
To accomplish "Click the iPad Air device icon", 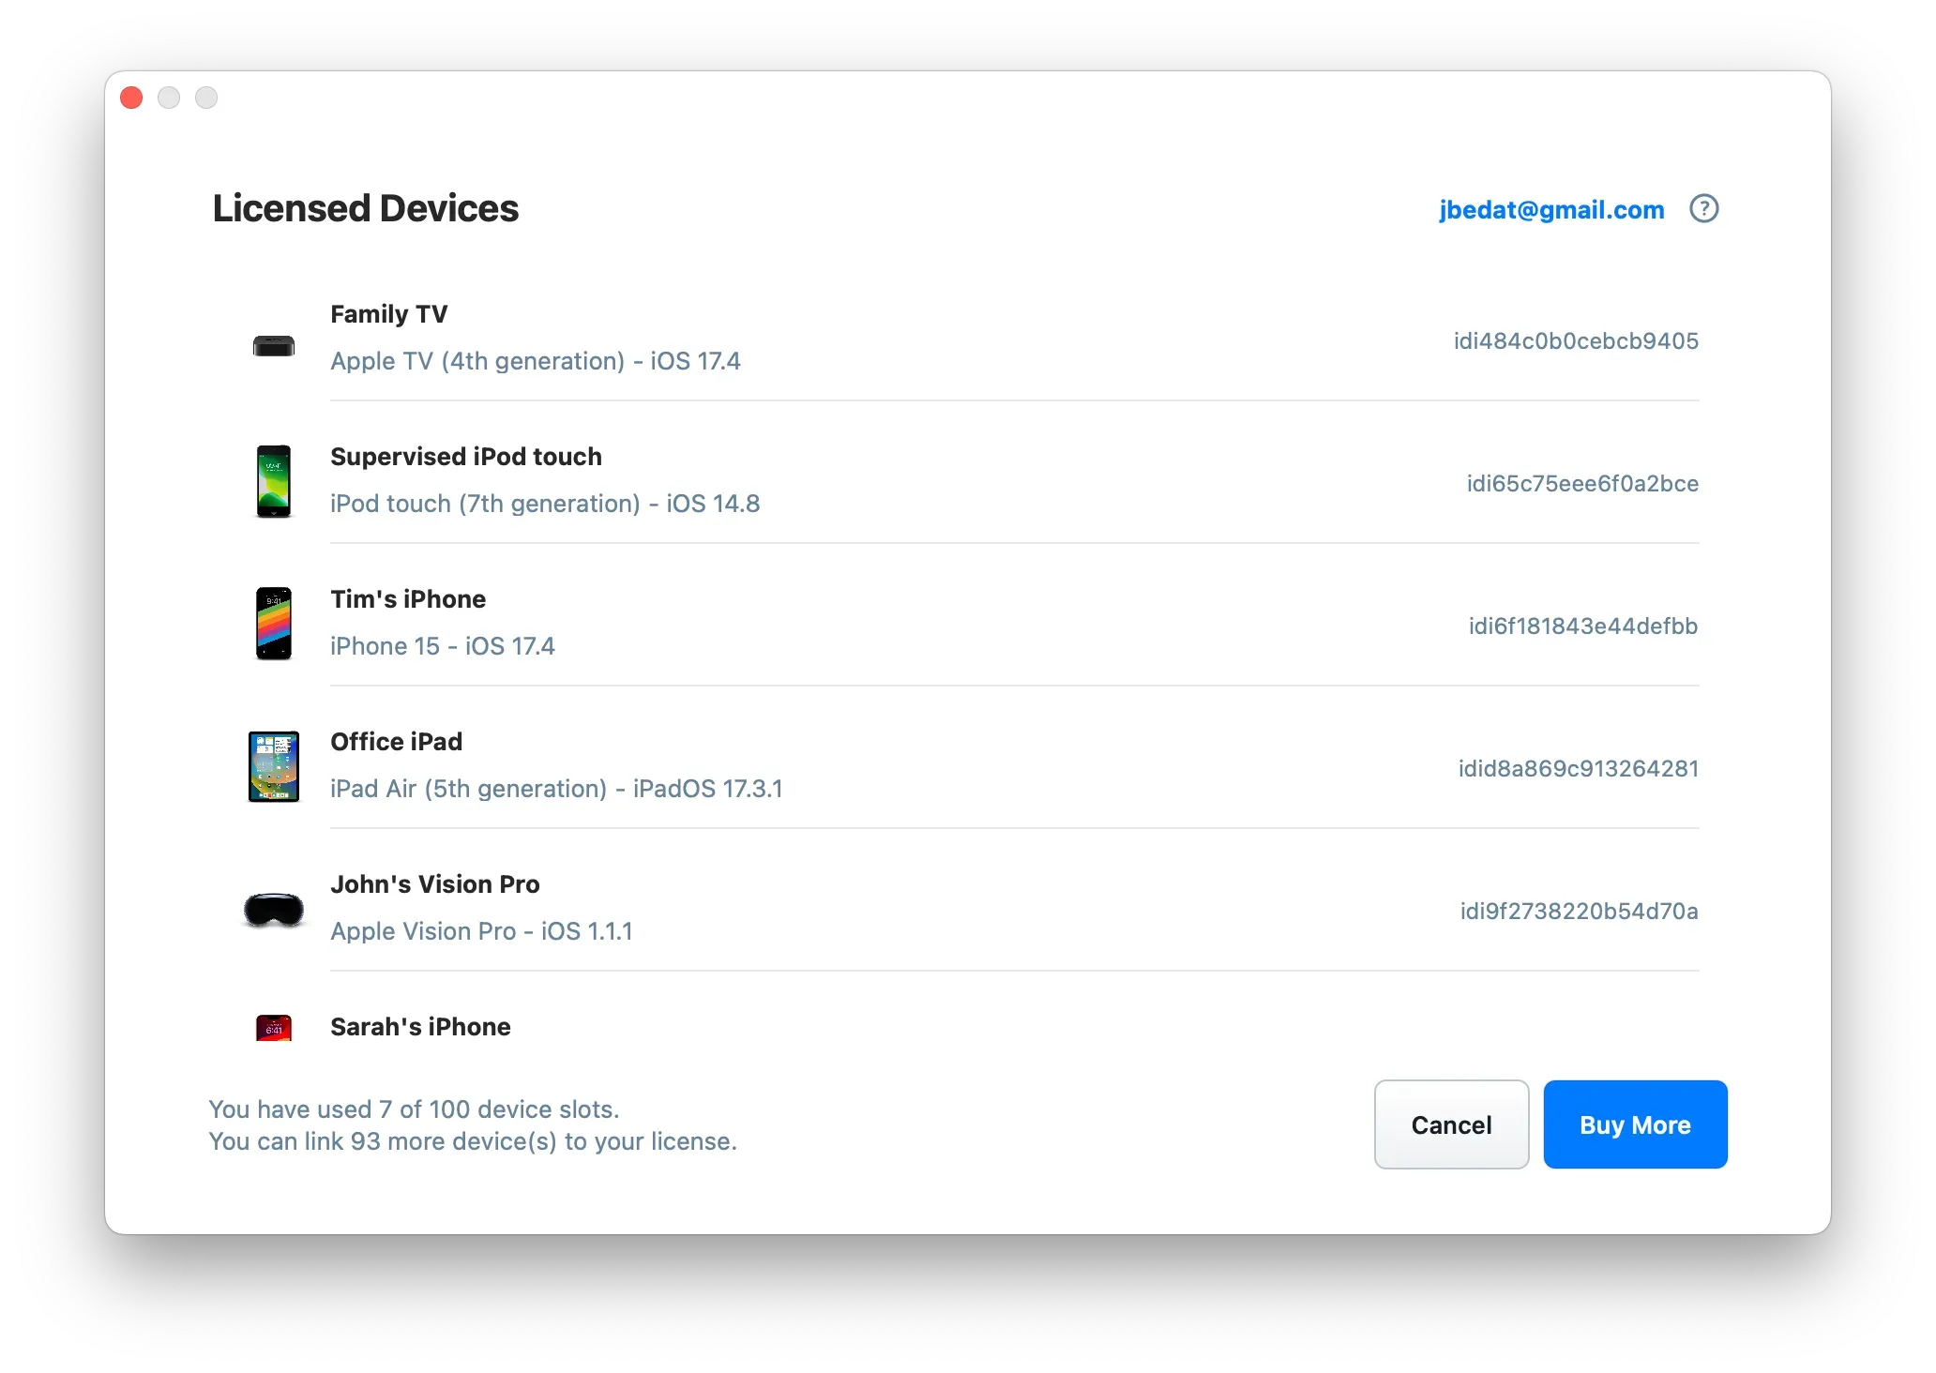I will (x=274, y=766).
